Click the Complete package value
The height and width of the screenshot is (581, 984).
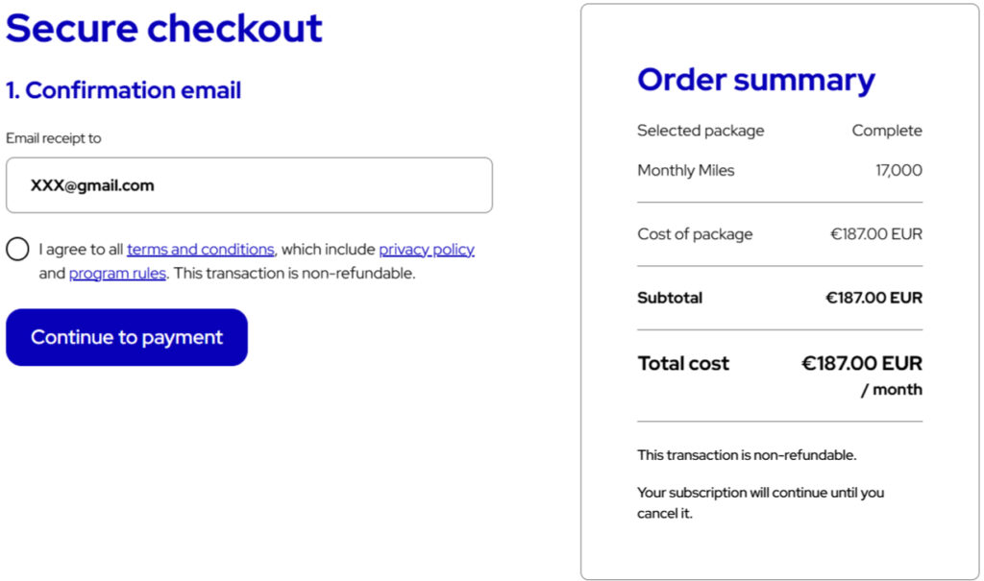(886, 131)
